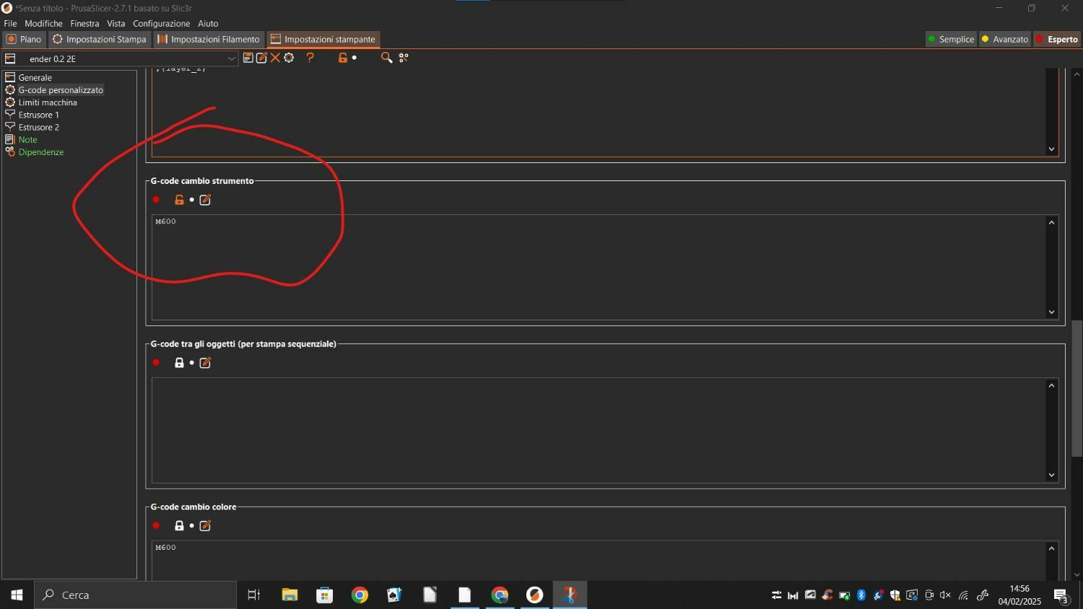Open the 14:56 clock and date
This screenshot has width=1083, height=609.
point(1019,595)
